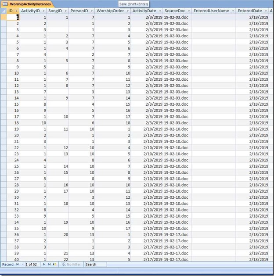The height and width of the screenshot is (276, 274).
Task: Click SourceDoc cell in row 36
Action: (177, 235)
